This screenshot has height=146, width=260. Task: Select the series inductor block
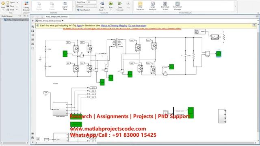pos(102,54)
